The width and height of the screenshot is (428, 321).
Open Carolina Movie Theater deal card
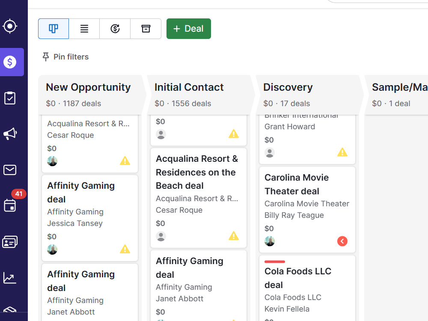(x=307, y=210)
